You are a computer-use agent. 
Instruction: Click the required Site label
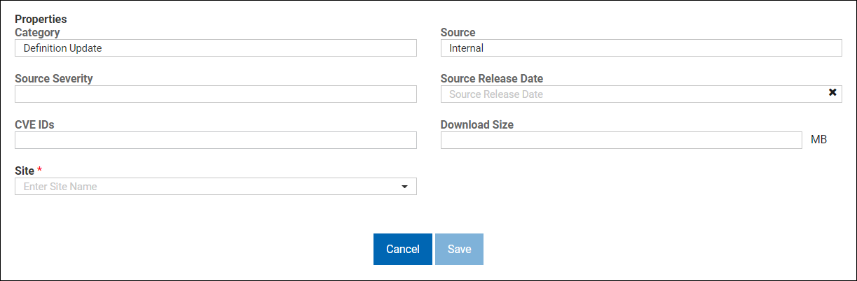25,171
